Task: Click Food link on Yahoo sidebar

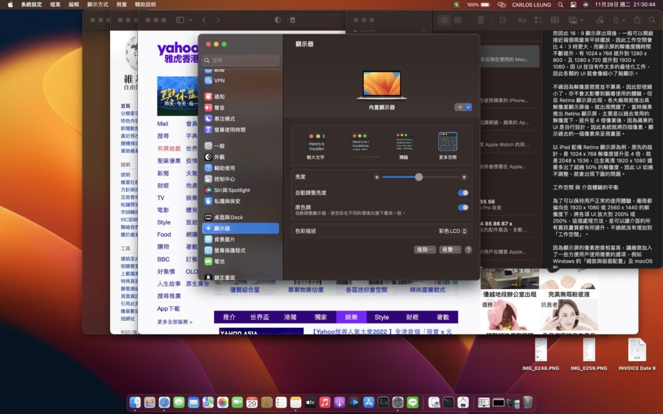Action: tap(164, 234)
